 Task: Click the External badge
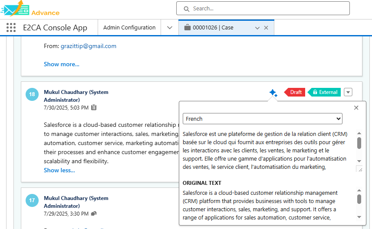click(324, 92)
